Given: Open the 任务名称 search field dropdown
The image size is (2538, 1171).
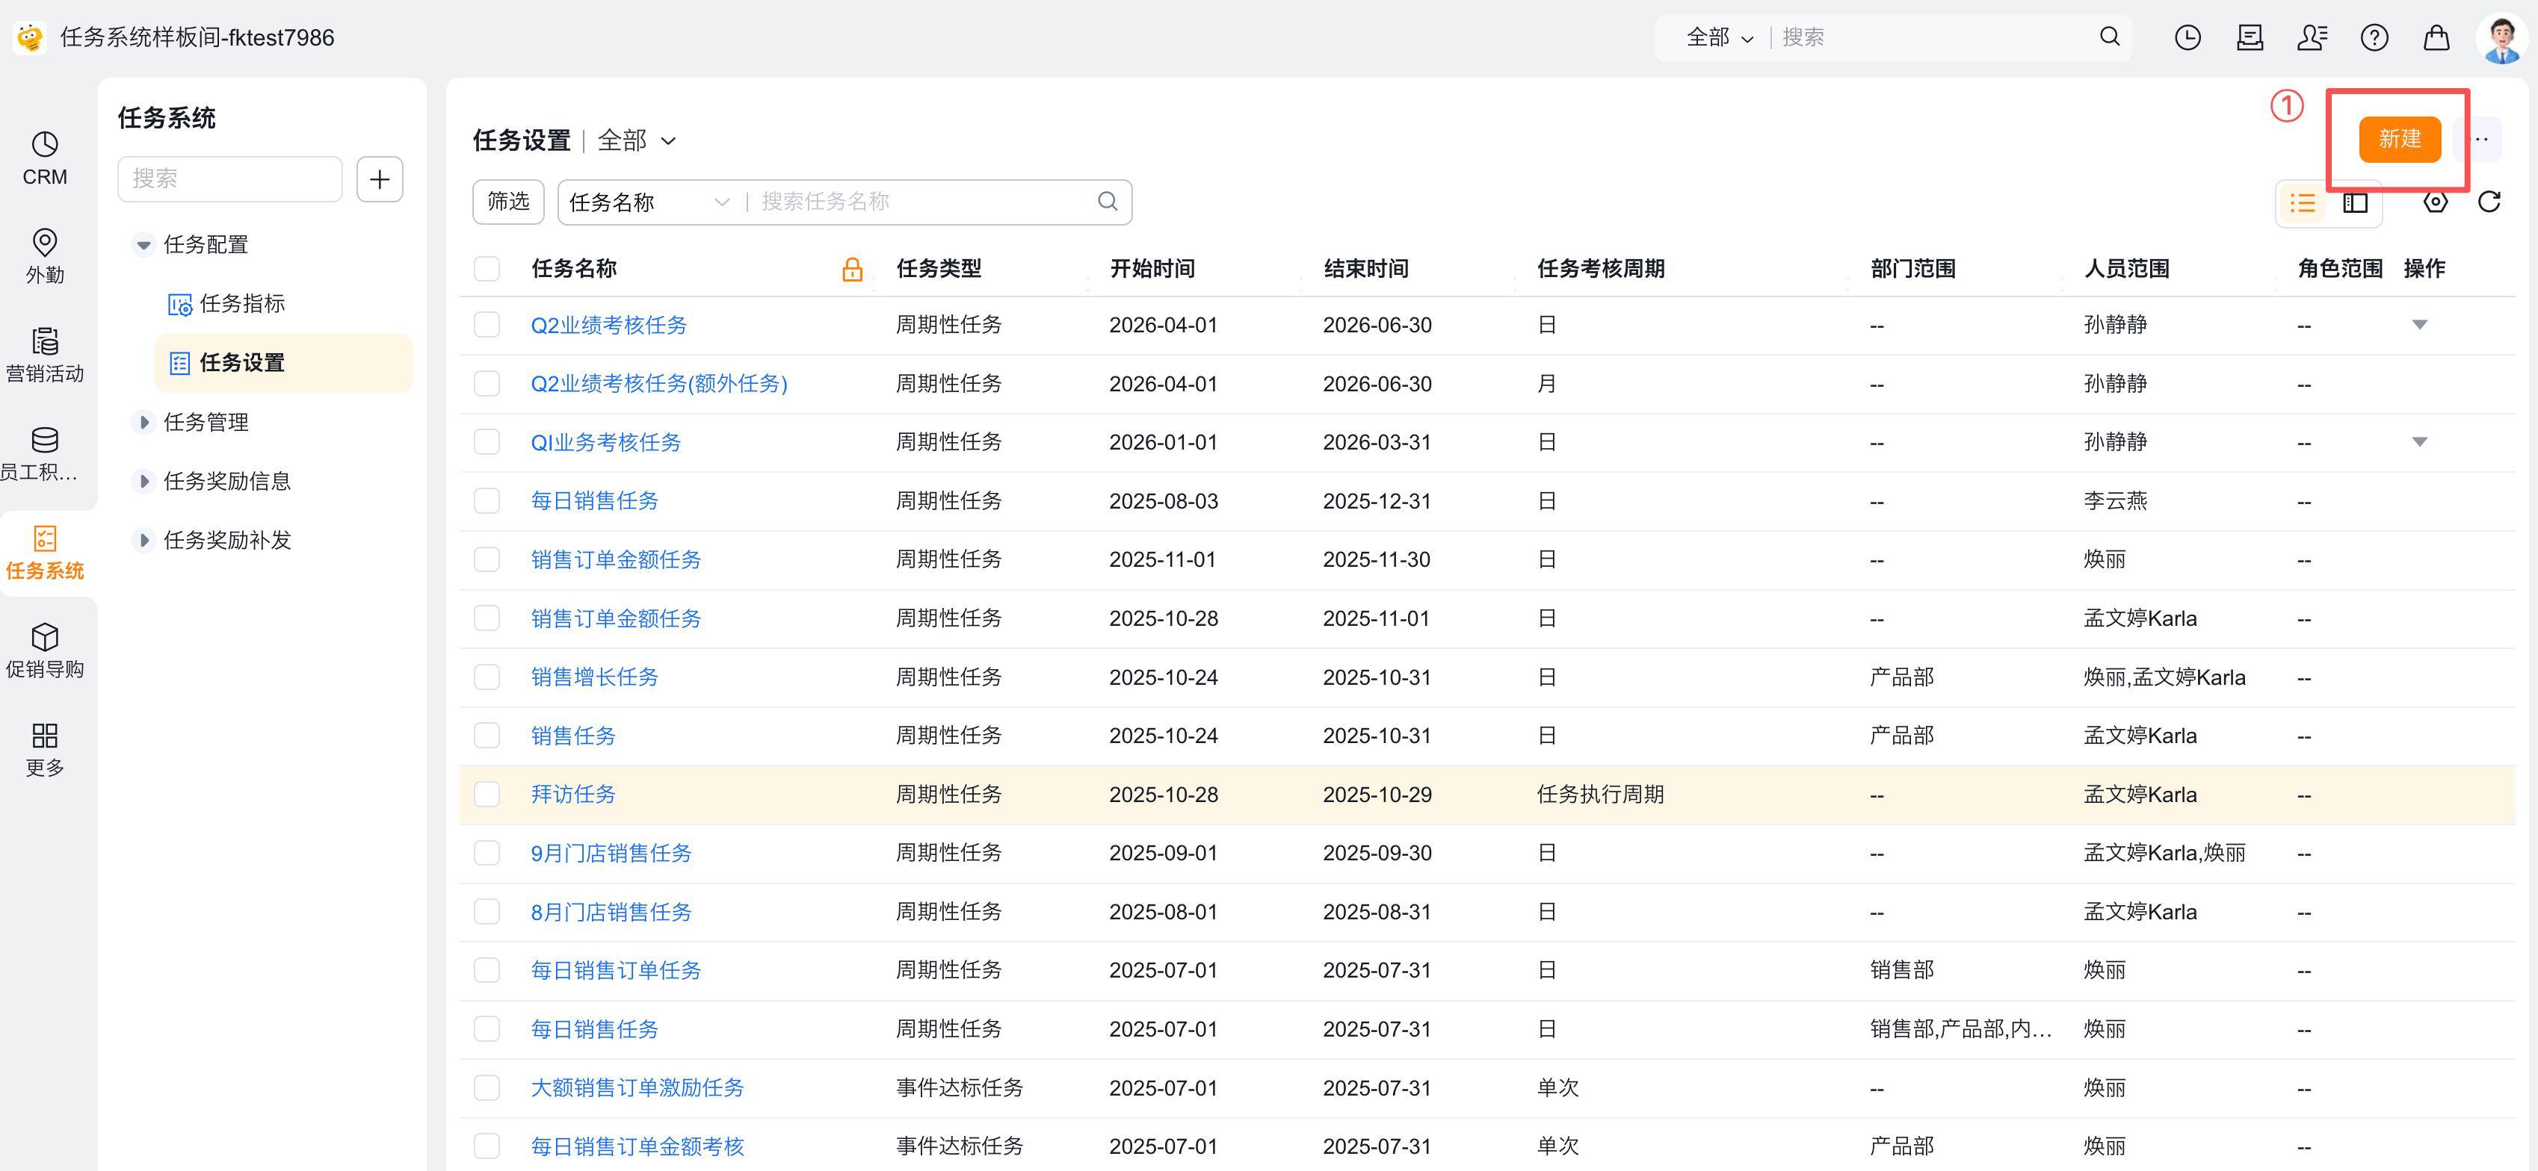Looking at the screenshot, I should [x=648, y=202].
